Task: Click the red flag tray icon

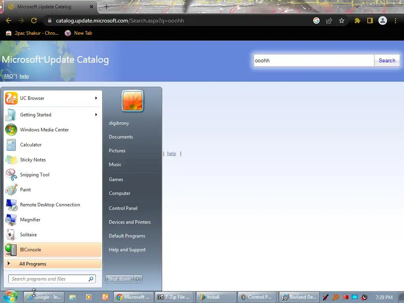Action: pyautogui.click(x=345, y=297)
